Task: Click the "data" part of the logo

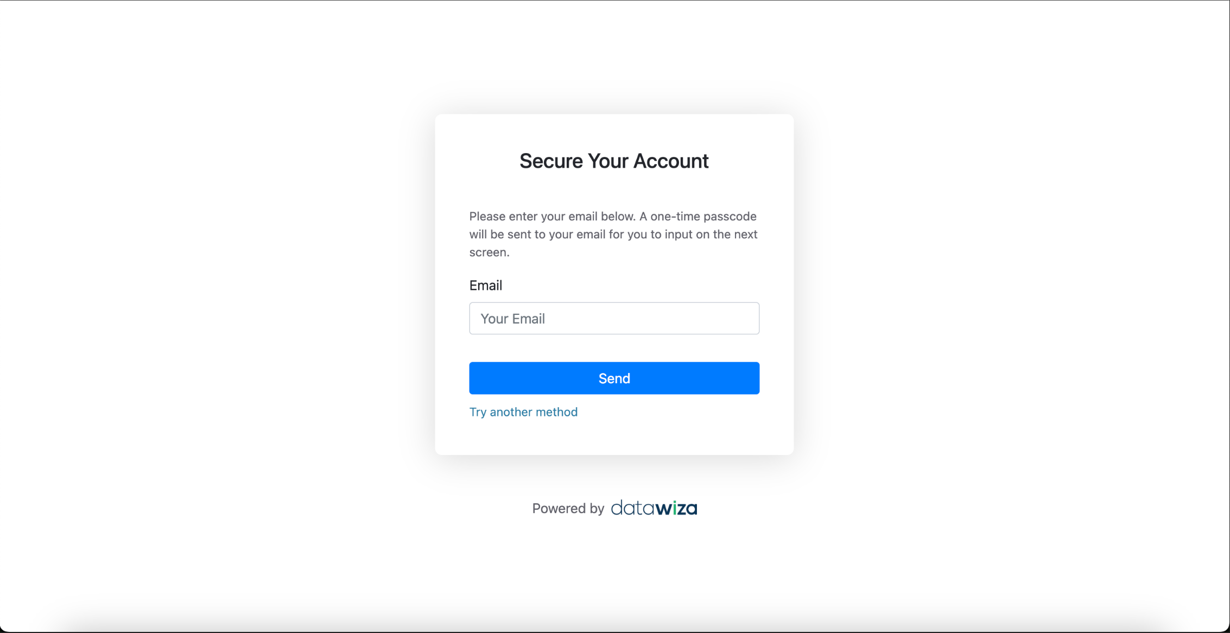Action: click(x=632, y=509)
